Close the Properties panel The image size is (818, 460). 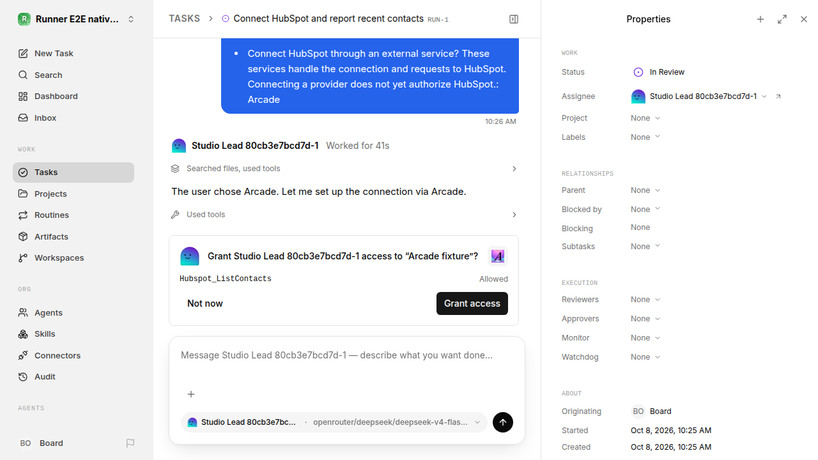pos(804,19)
